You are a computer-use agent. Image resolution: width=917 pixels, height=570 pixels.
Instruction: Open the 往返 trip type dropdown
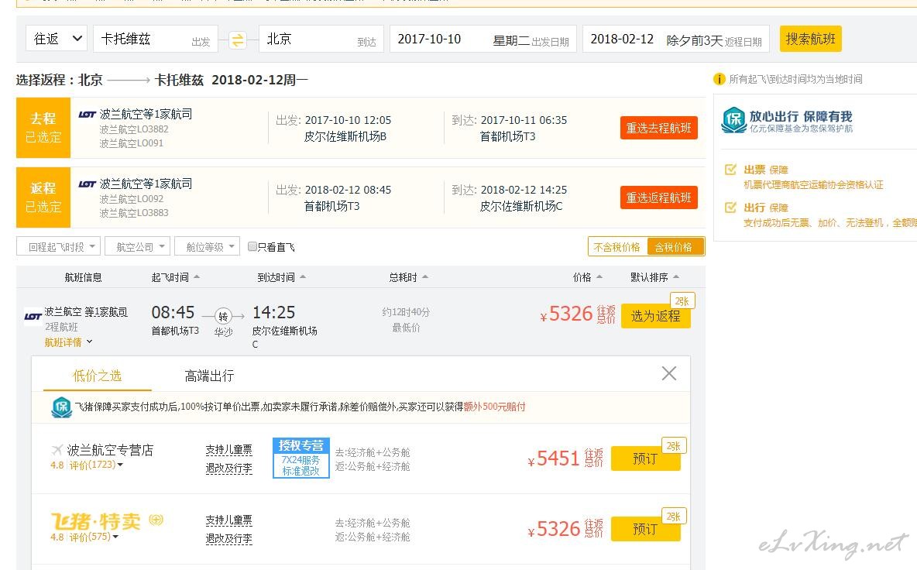click(57, 39)
